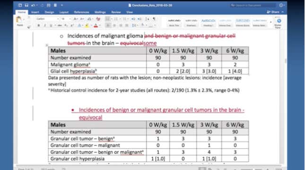305x170 pixels.
Task: Expand the styles gallery arrow
Action: (271, 22)
